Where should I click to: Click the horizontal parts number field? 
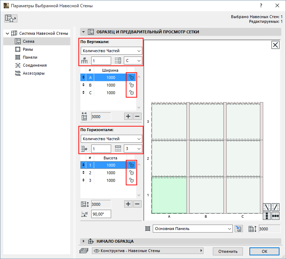(x=101, y=149)
